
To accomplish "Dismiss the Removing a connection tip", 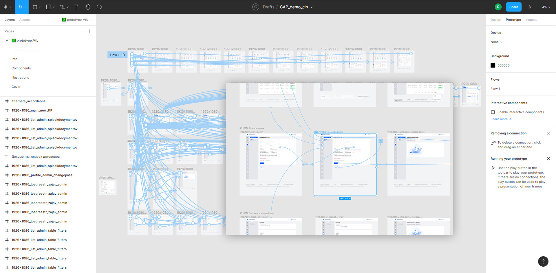I will pos(548,133).
